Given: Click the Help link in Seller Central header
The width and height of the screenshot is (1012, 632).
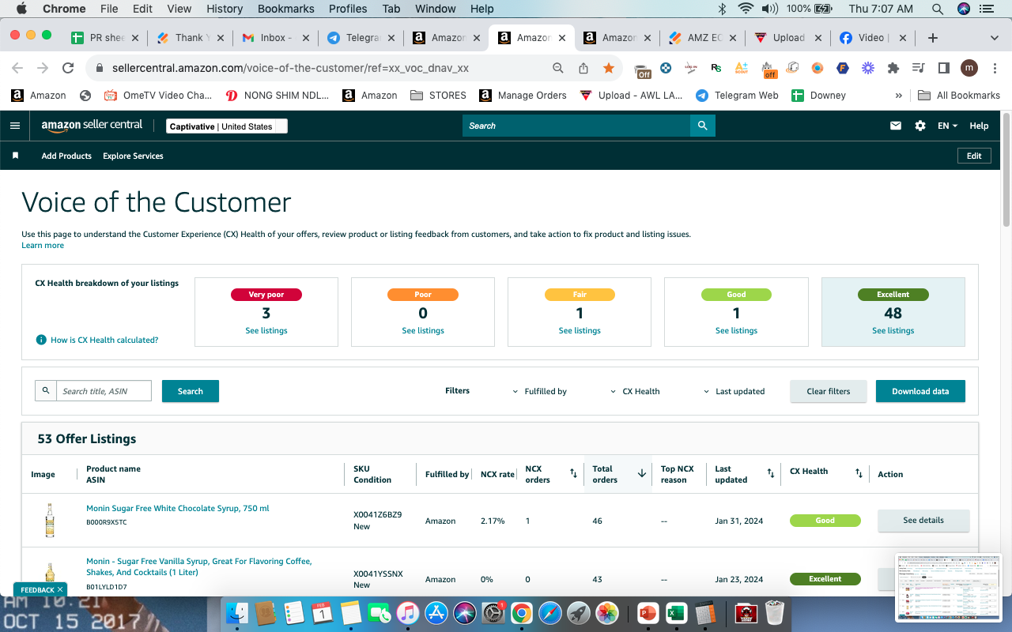Looking at the screenshot, I should click(x=979, y=126).
